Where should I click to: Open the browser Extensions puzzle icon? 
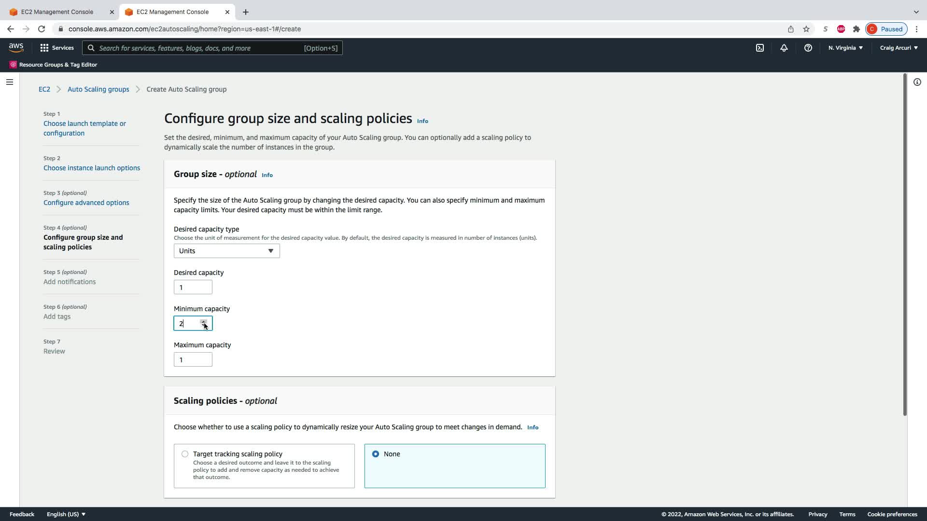pos(856,29)
